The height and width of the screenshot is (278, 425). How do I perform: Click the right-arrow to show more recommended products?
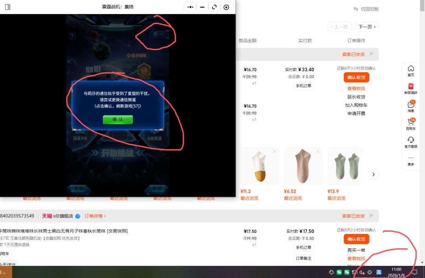tap(373, 174)
